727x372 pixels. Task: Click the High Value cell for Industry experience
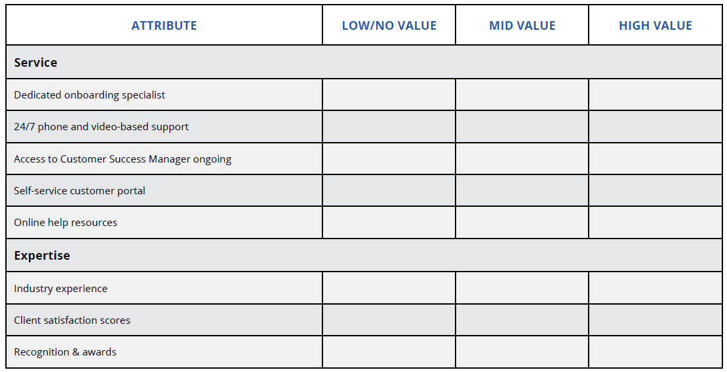(x=655, y=289)
